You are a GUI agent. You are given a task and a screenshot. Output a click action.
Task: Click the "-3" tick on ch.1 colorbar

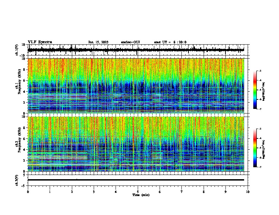(x=260, y=71)
